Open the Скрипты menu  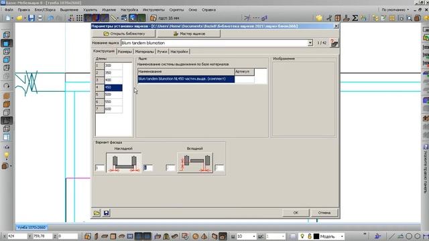[176, 9]
